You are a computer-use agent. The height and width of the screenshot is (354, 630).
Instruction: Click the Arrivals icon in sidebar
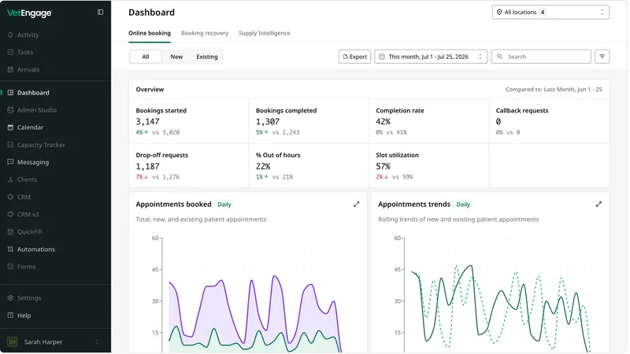click(10, 69)
